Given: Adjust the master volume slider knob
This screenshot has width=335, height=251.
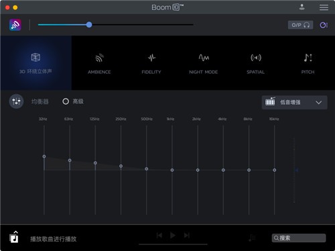Looking at the screenshot, I should tap(89, 25).
